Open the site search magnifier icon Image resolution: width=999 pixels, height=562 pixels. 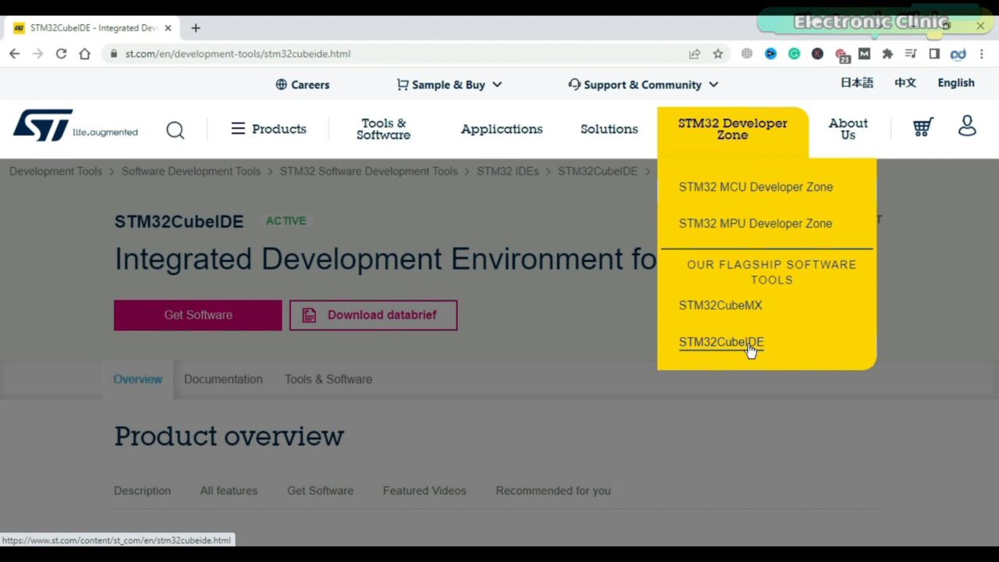point(176,130)
